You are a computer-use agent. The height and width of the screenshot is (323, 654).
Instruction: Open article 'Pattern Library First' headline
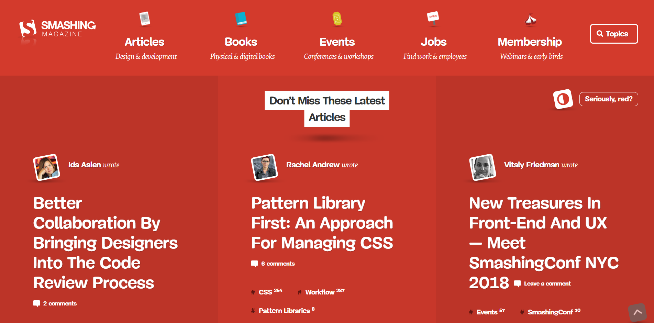[322, 223]
